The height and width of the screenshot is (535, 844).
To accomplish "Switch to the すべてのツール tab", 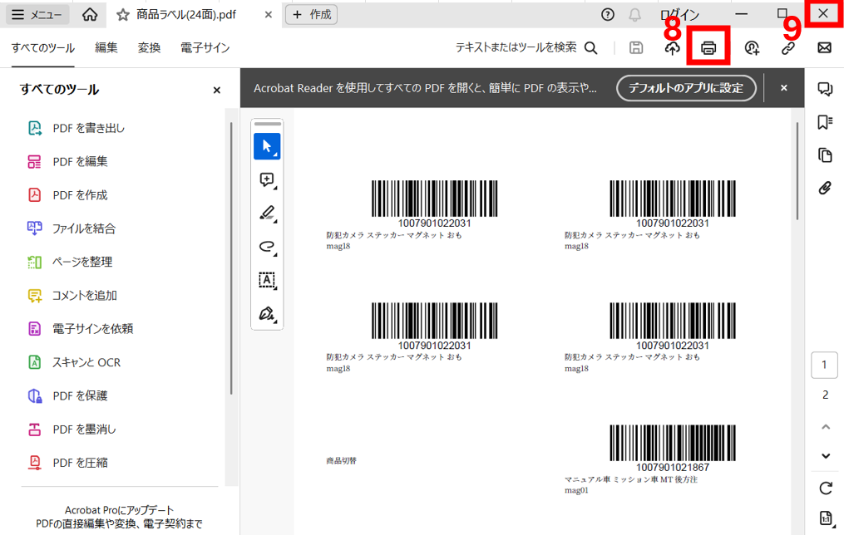I will (x=43, y=48).
